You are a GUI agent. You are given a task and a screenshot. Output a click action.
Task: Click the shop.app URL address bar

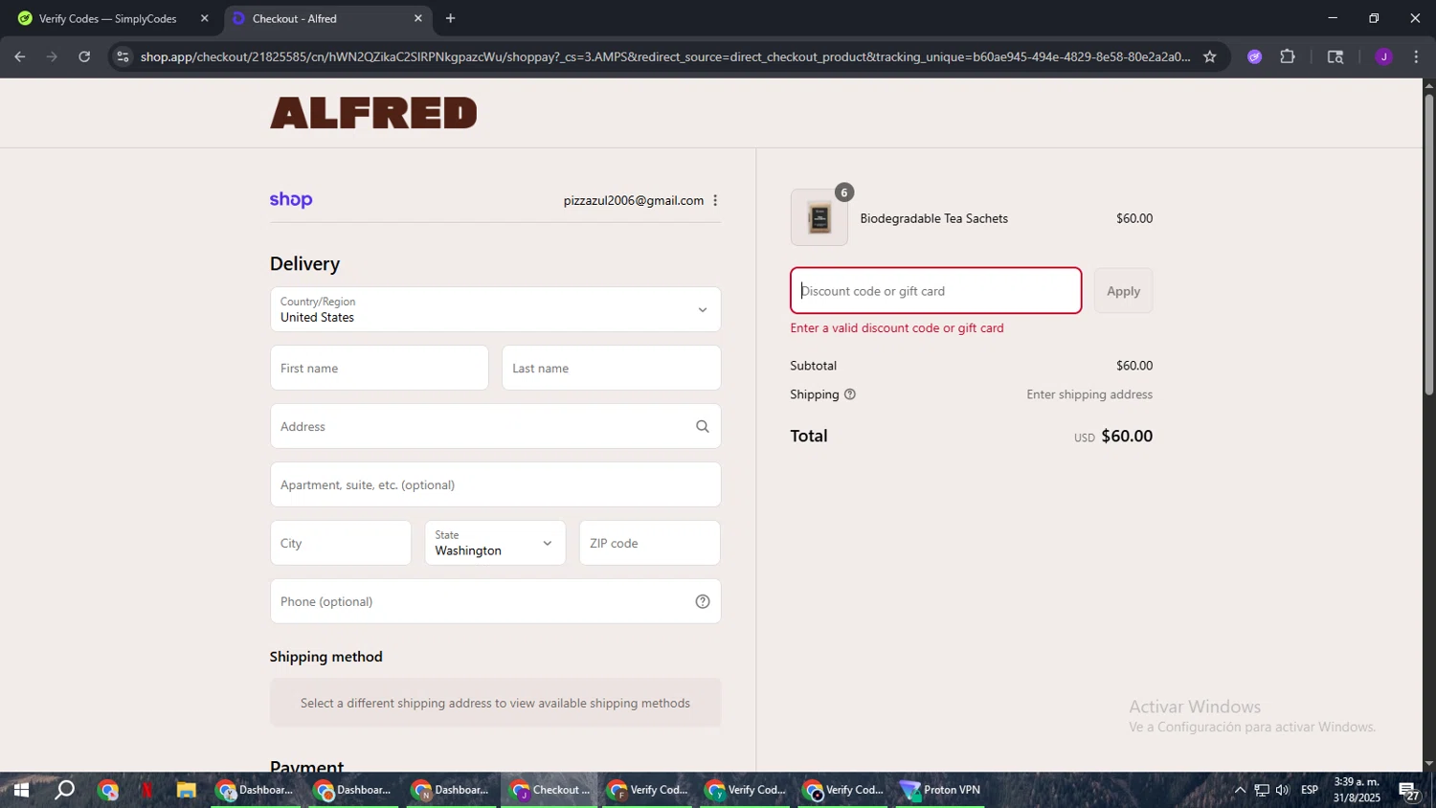point(664,56)
